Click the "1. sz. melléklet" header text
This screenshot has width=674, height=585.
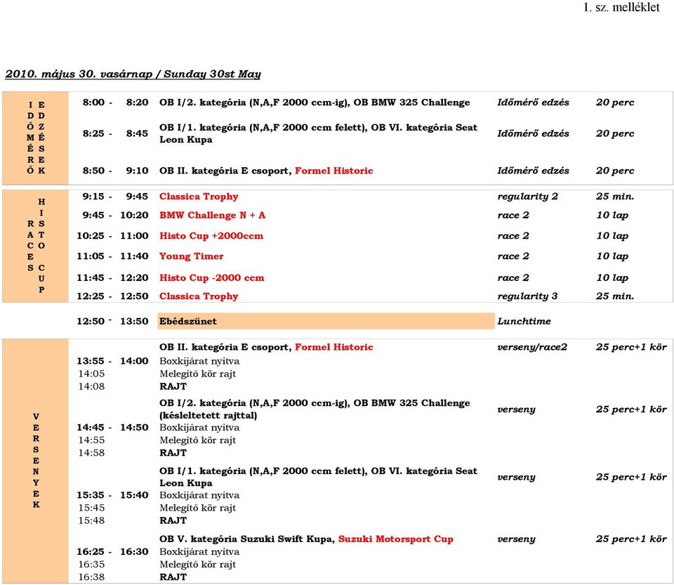click(621, 7)
